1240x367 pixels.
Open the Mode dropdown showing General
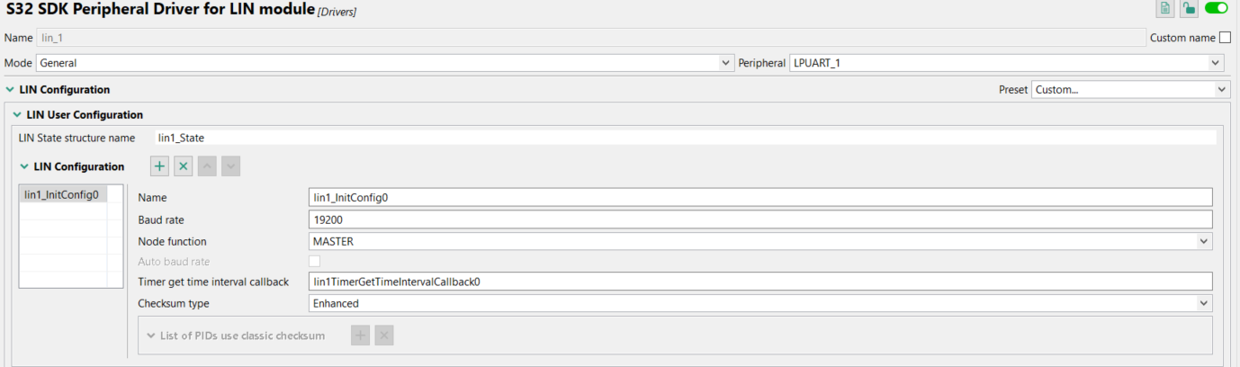[x=384, y=63]
